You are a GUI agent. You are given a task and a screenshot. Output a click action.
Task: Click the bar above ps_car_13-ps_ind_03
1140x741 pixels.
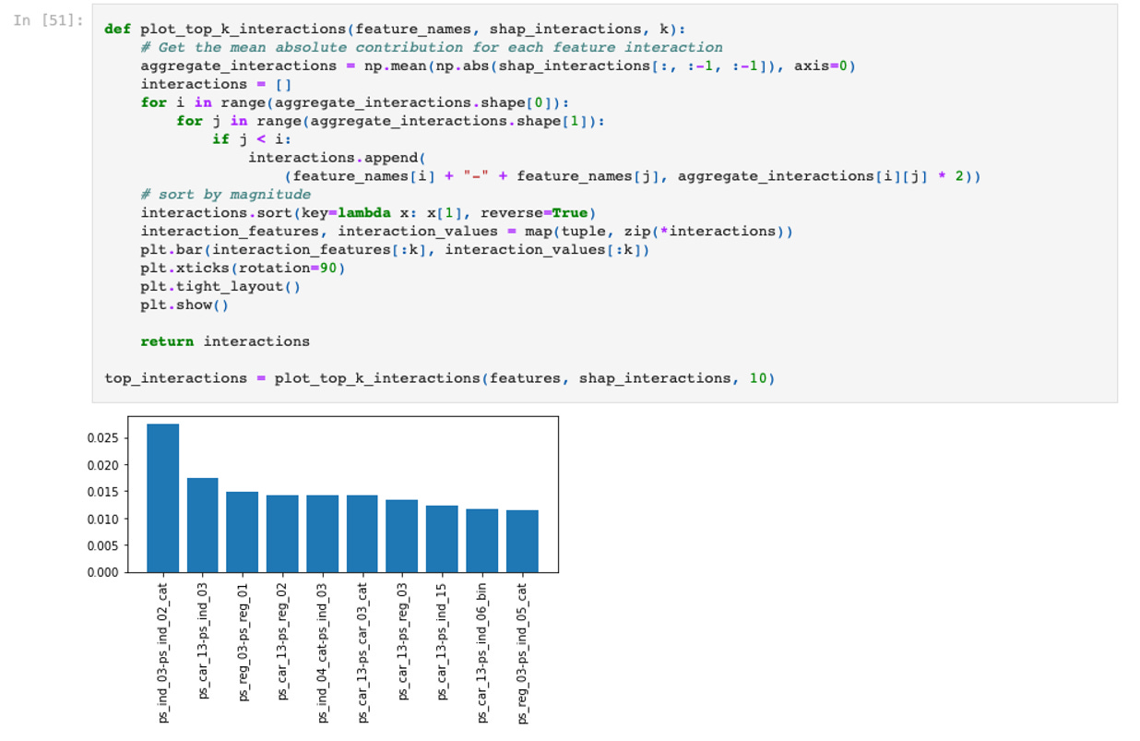[203, 525]
